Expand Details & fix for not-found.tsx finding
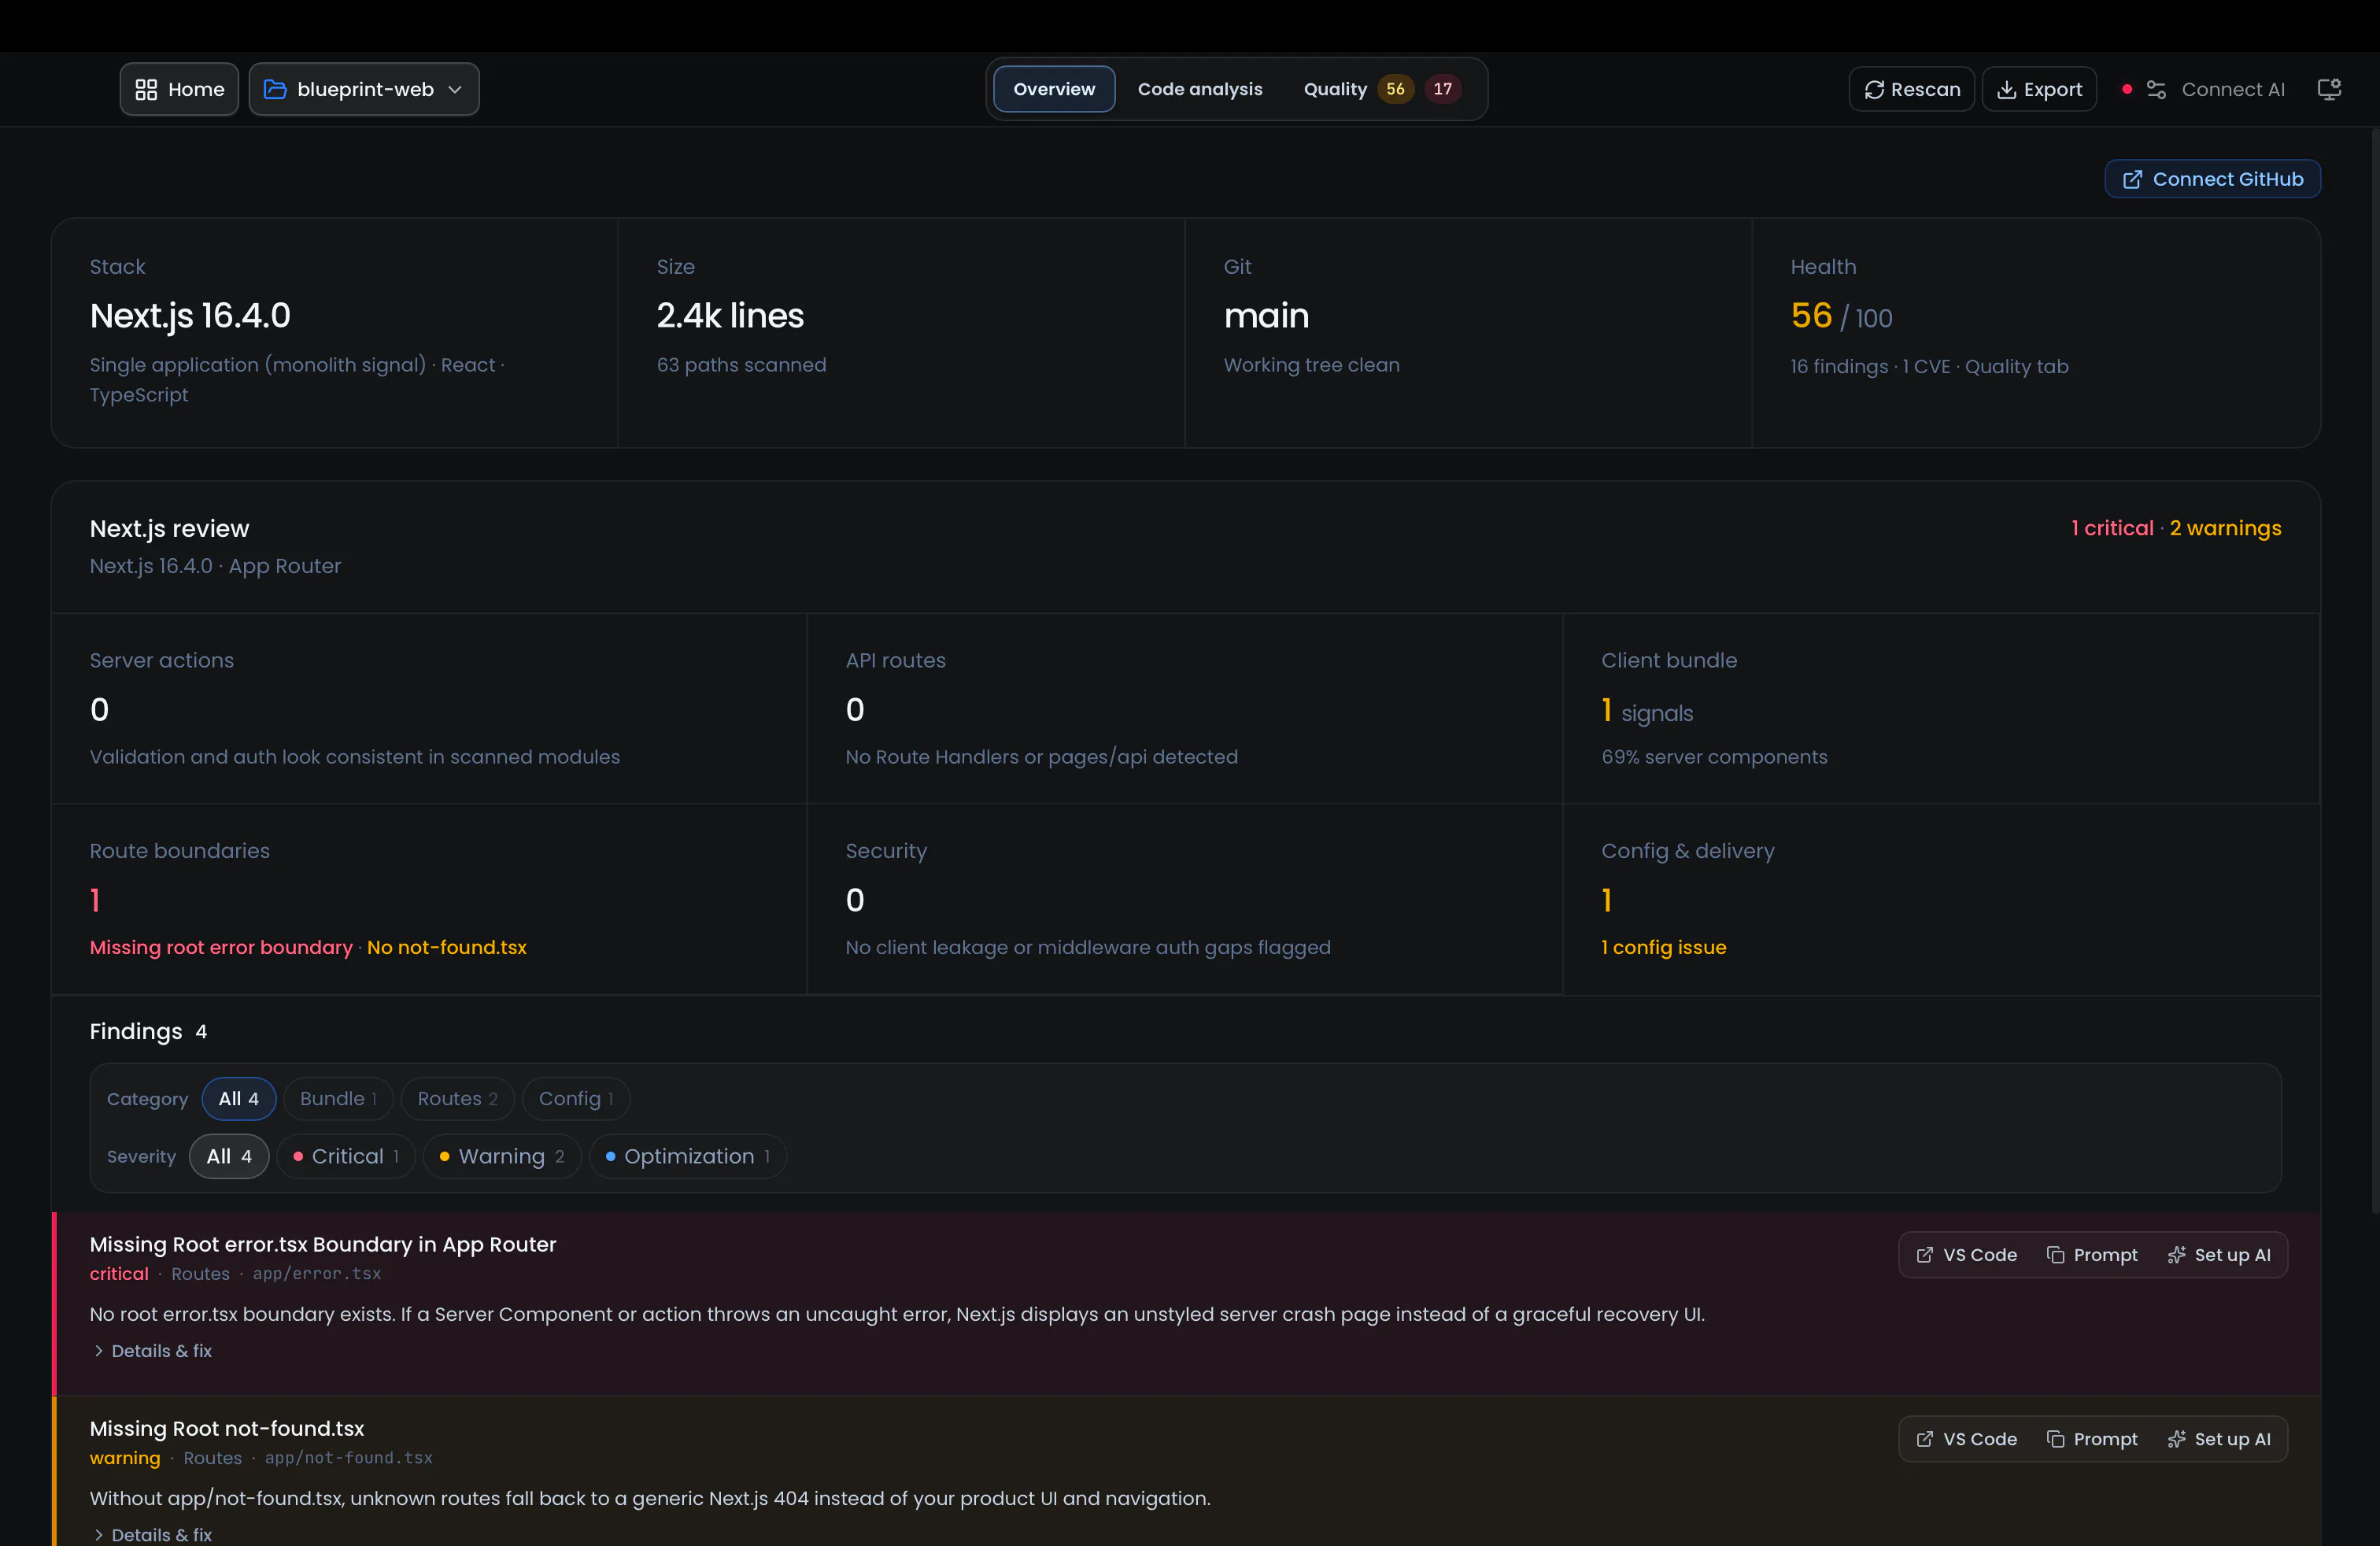The image size is (2380, 1546). pos(152,1534)
